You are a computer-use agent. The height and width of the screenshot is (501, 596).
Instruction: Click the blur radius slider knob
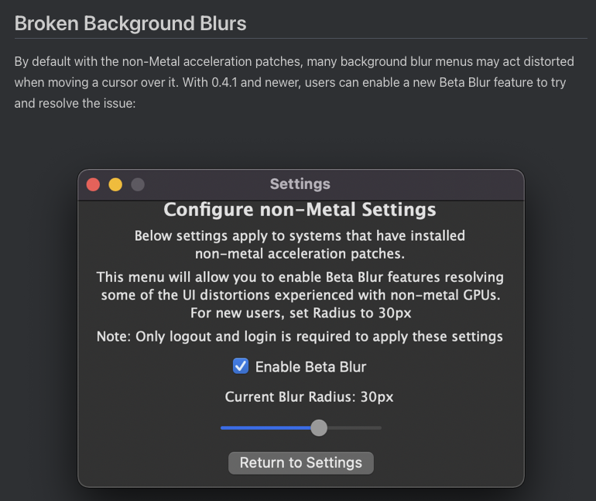coord(319,427)
